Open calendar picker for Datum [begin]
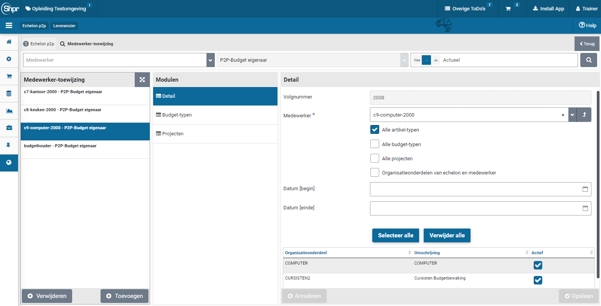The height and width of the screenshot is (306, 601). (x=585, y=189)
